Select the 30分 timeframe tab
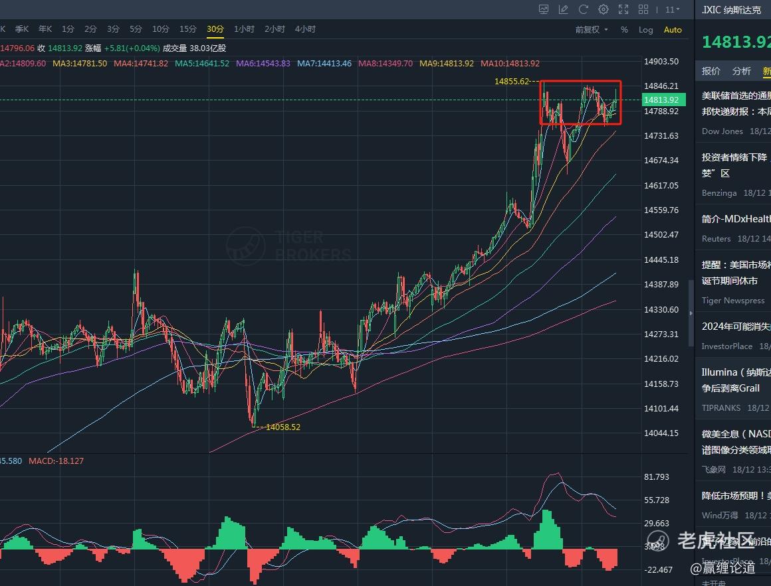The height and width of the screenshot is (586, 771). point(215,29)
